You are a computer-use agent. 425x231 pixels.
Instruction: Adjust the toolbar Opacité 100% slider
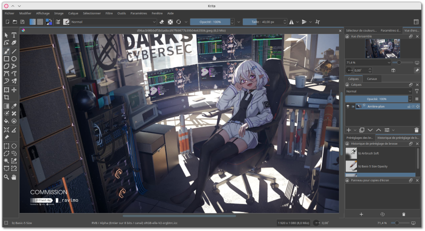[210, 22]
